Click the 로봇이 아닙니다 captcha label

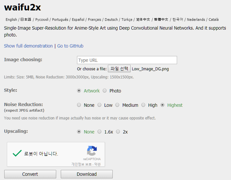[41, 154]
